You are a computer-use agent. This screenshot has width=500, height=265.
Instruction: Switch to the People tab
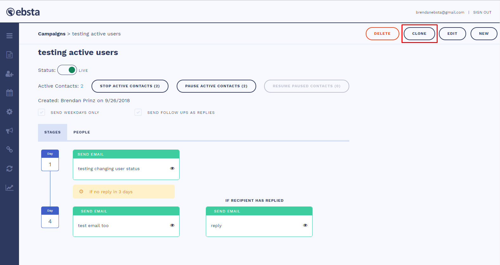tap(82, 132)
